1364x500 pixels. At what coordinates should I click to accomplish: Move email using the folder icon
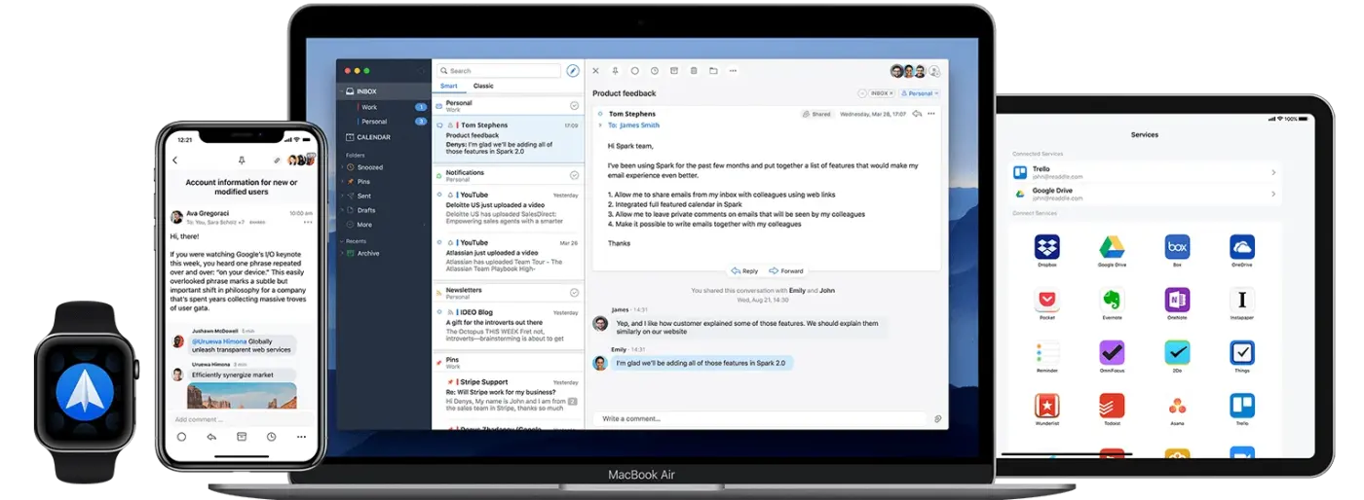(x=713, y=71)
